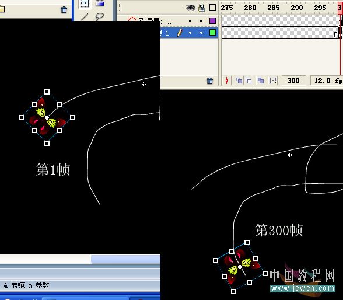The width and height of the screenshot is (343, 300).
Task: Select the Lasso tool
Action: pyautogui.click(x=100, y=16)
